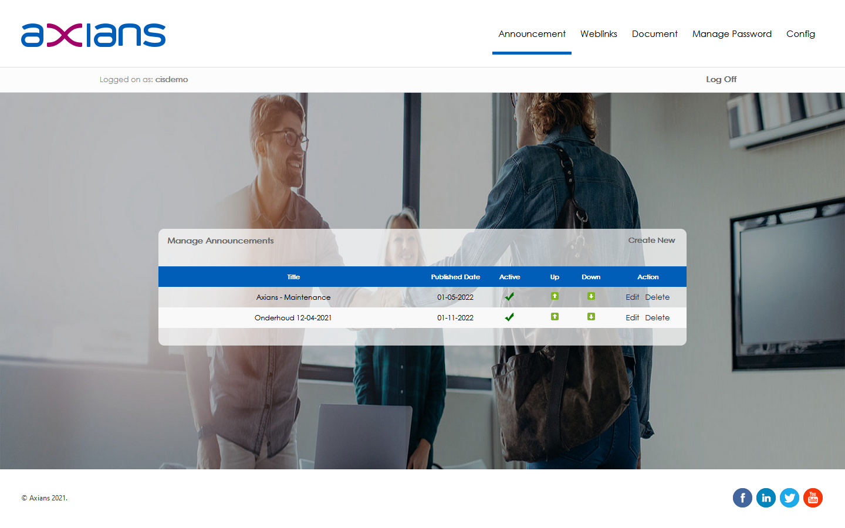
Task: Click the Axians logo
Action: coord(93,35)
